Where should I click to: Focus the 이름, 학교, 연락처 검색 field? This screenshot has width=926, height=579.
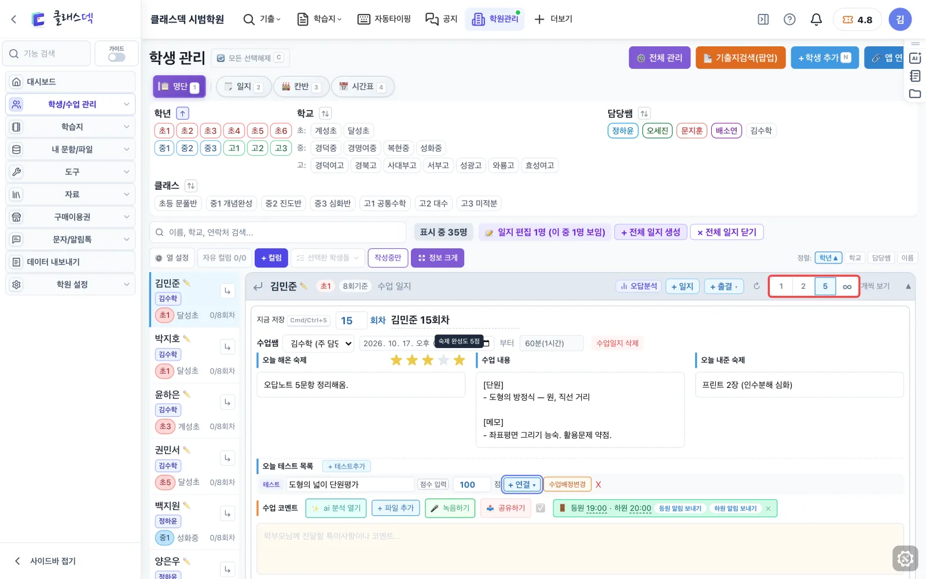pos(278,232)
